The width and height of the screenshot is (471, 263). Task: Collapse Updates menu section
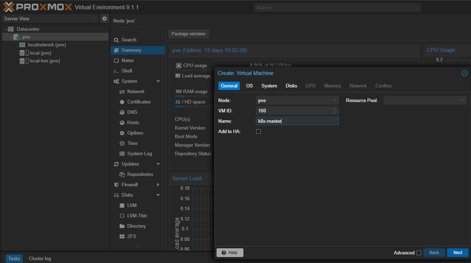(158, 164)
